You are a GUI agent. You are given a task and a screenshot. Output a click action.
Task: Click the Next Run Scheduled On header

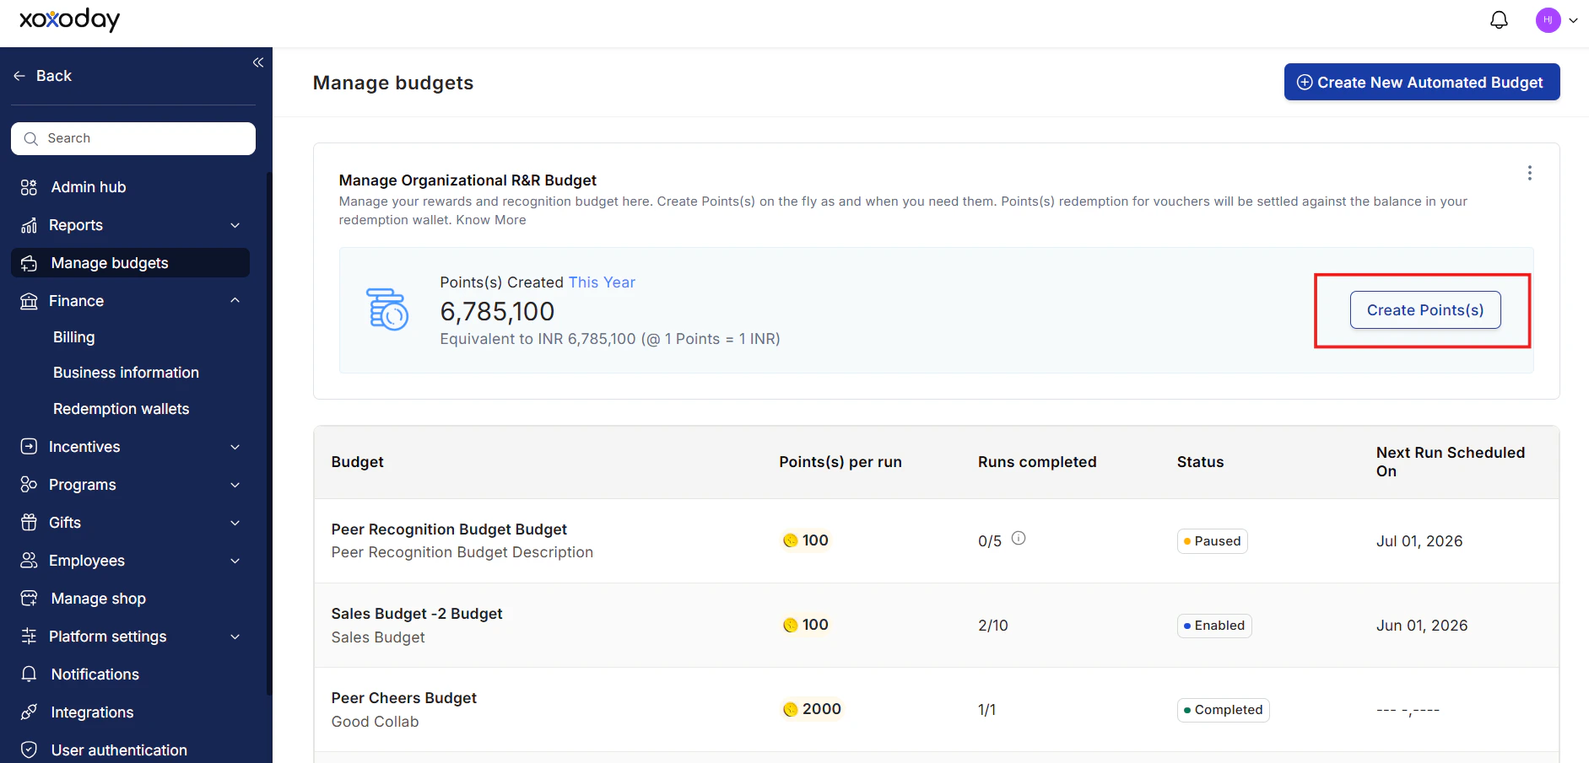pos(1451,462)
